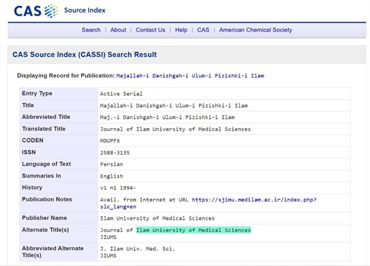The height and width of the screenshot is (266, 370).
Task: Select the Entry Type value Active Serial
Action: (121, 94)
